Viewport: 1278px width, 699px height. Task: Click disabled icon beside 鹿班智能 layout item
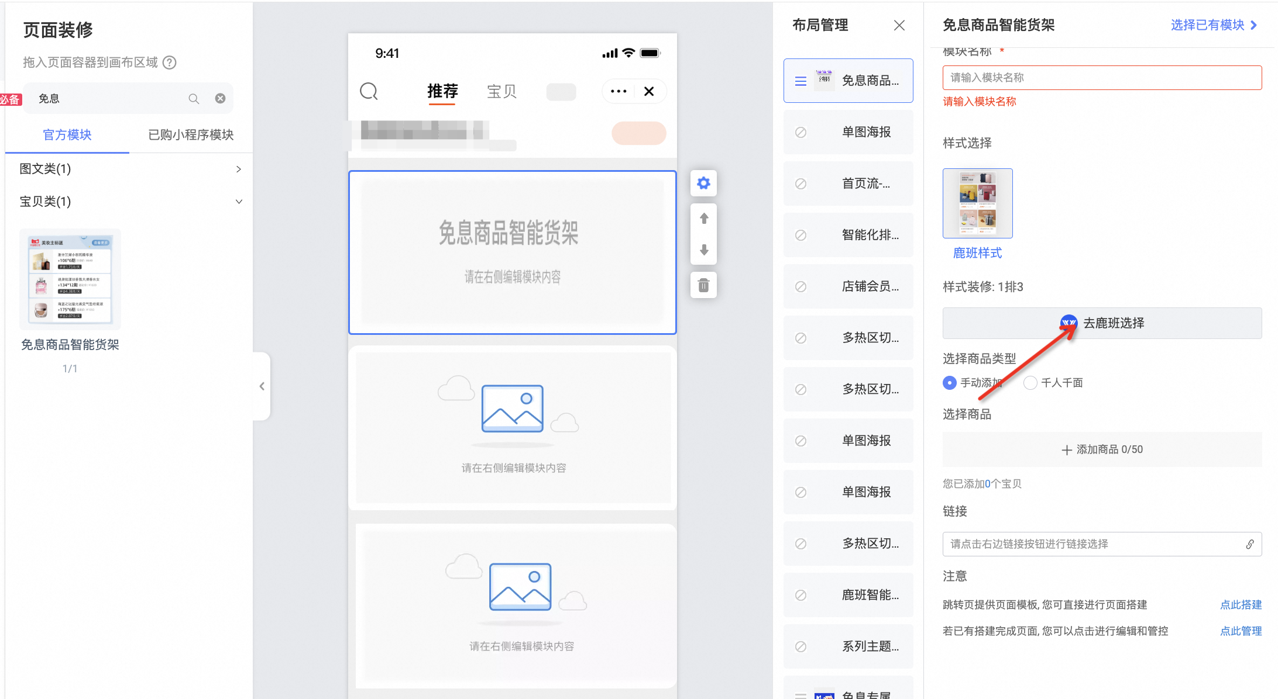coord(801,595)
